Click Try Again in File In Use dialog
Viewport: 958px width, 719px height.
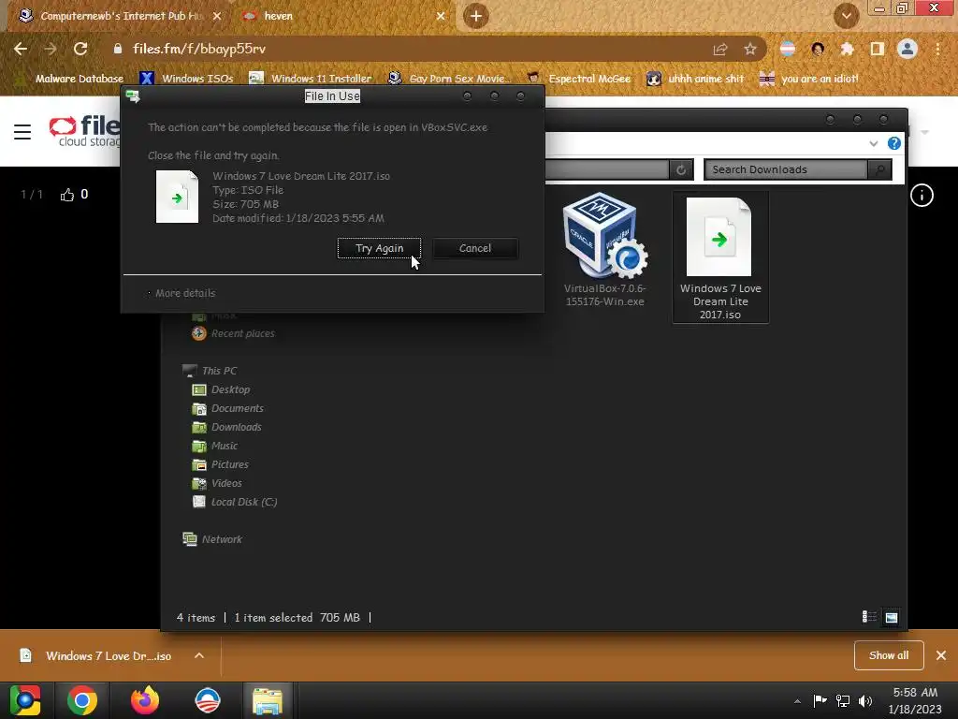coord(379,248)
